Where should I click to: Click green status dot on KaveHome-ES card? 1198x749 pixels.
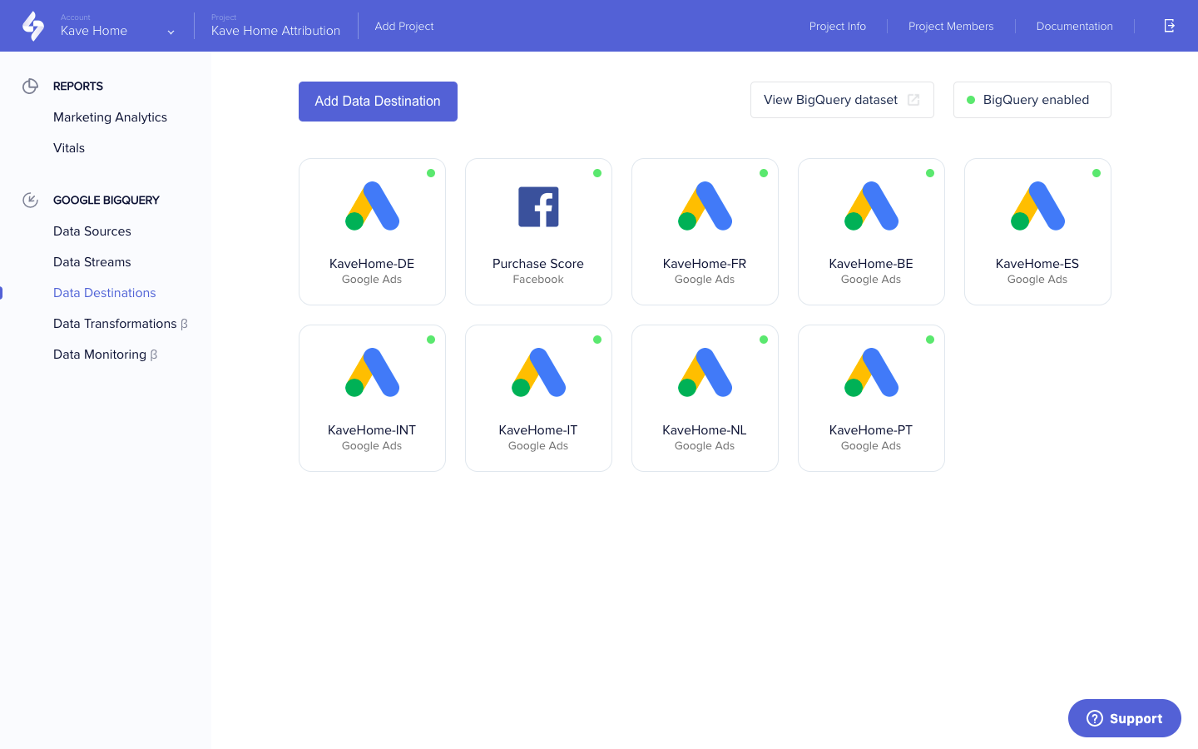pos(1097,173)
